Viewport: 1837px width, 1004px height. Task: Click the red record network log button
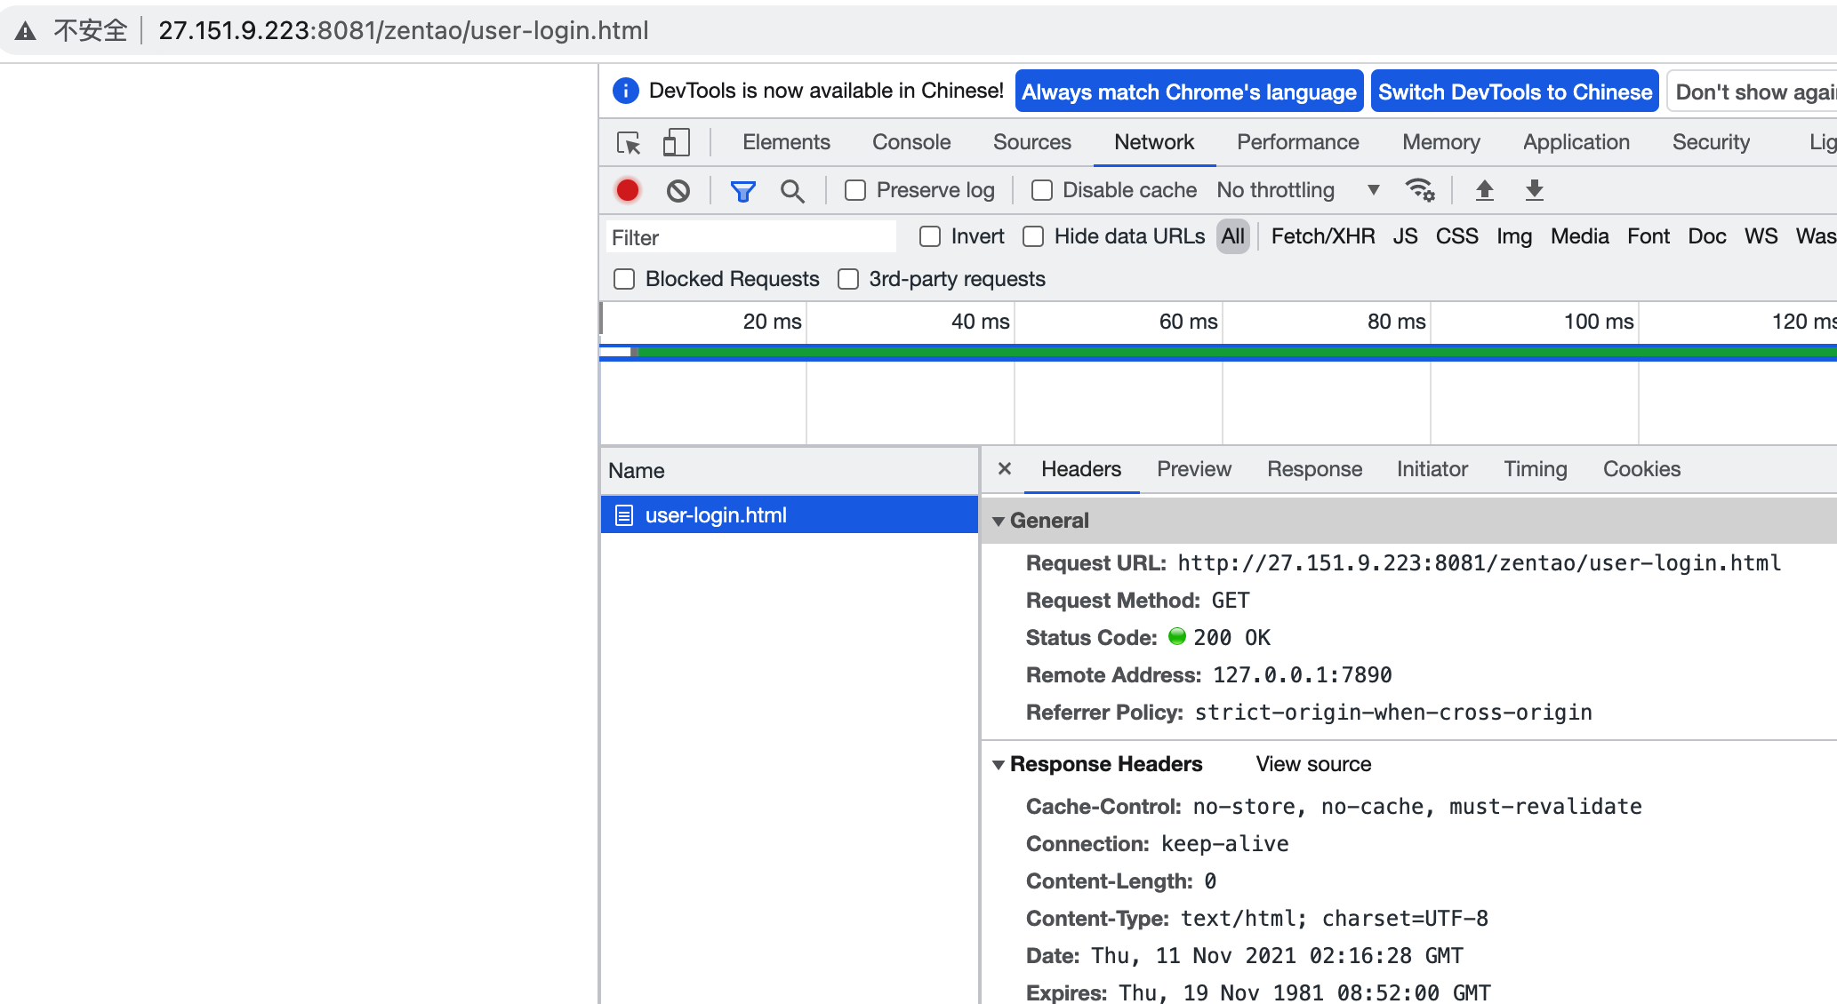coord(628,190)
